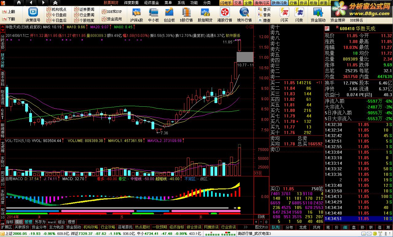Select the 分时走势 side tab

(2, 42)
